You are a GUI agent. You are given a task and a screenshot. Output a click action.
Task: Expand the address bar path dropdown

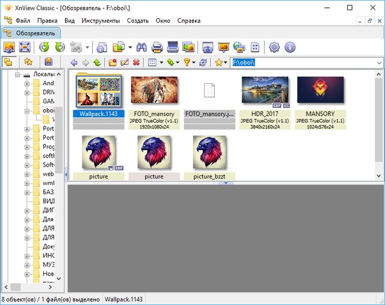click(x=379, y=63)
